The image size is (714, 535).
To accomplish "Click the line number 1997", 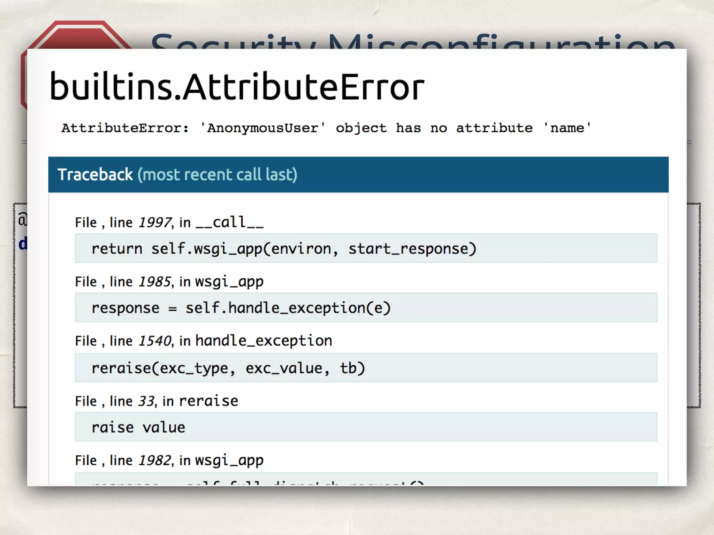I will [x=155, y=223].
